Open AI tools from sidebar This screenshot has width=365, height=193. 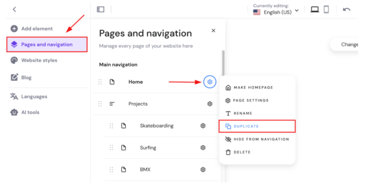30,112
